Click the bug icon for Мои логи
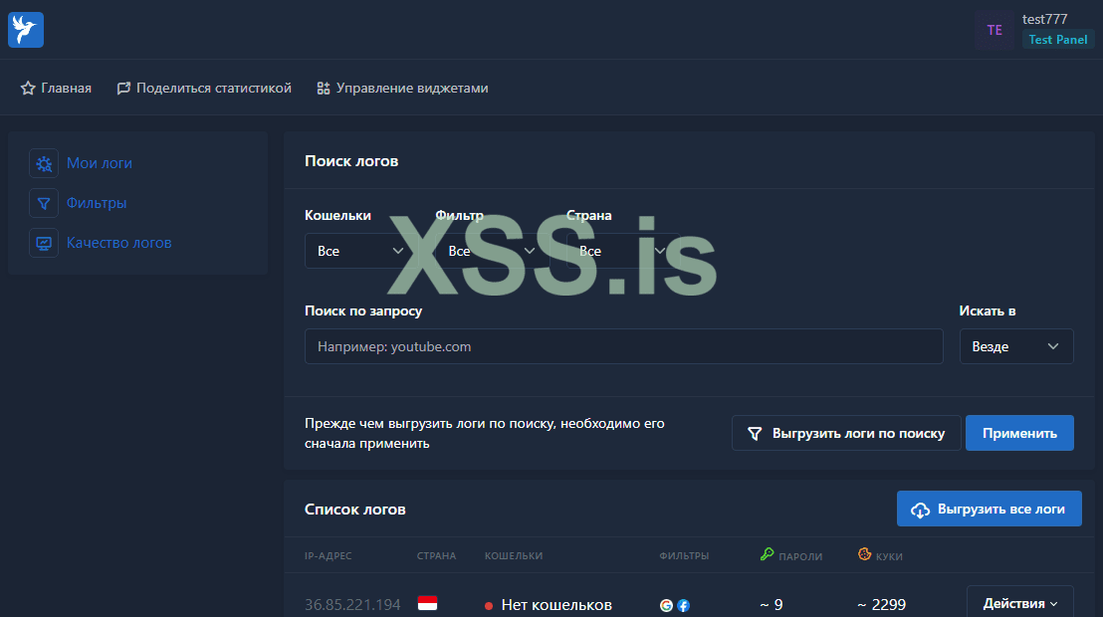The width and height of the screenshot is (1103, 617). coord(44,163)
